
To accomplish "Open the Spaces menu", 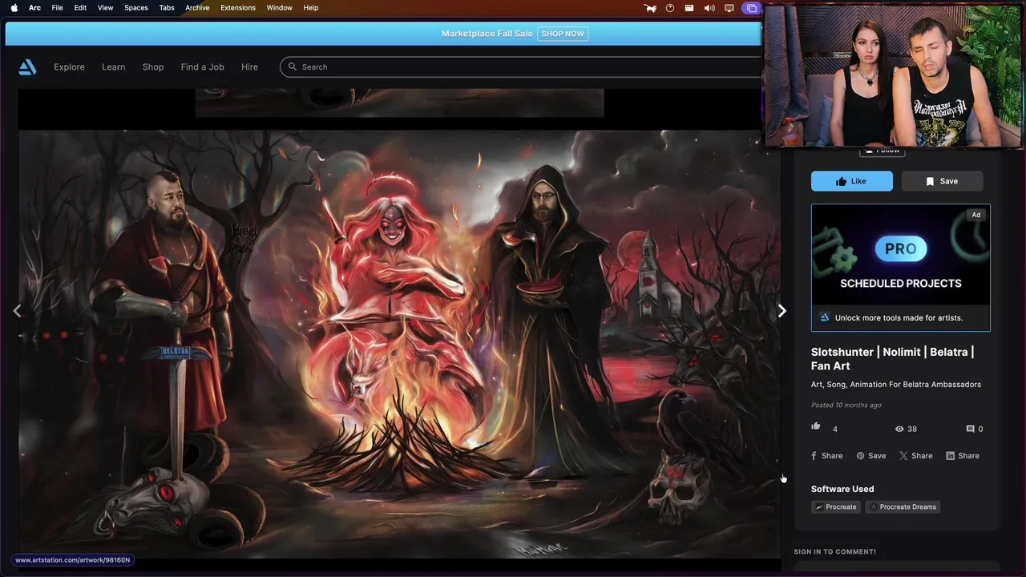I will (136, 8).
